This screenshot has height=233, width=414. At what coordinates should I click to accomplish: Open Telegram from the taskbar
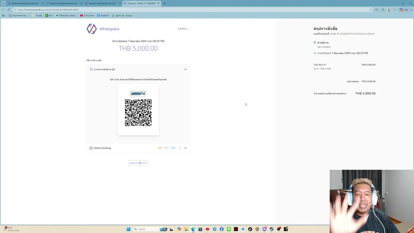point(214,229)
